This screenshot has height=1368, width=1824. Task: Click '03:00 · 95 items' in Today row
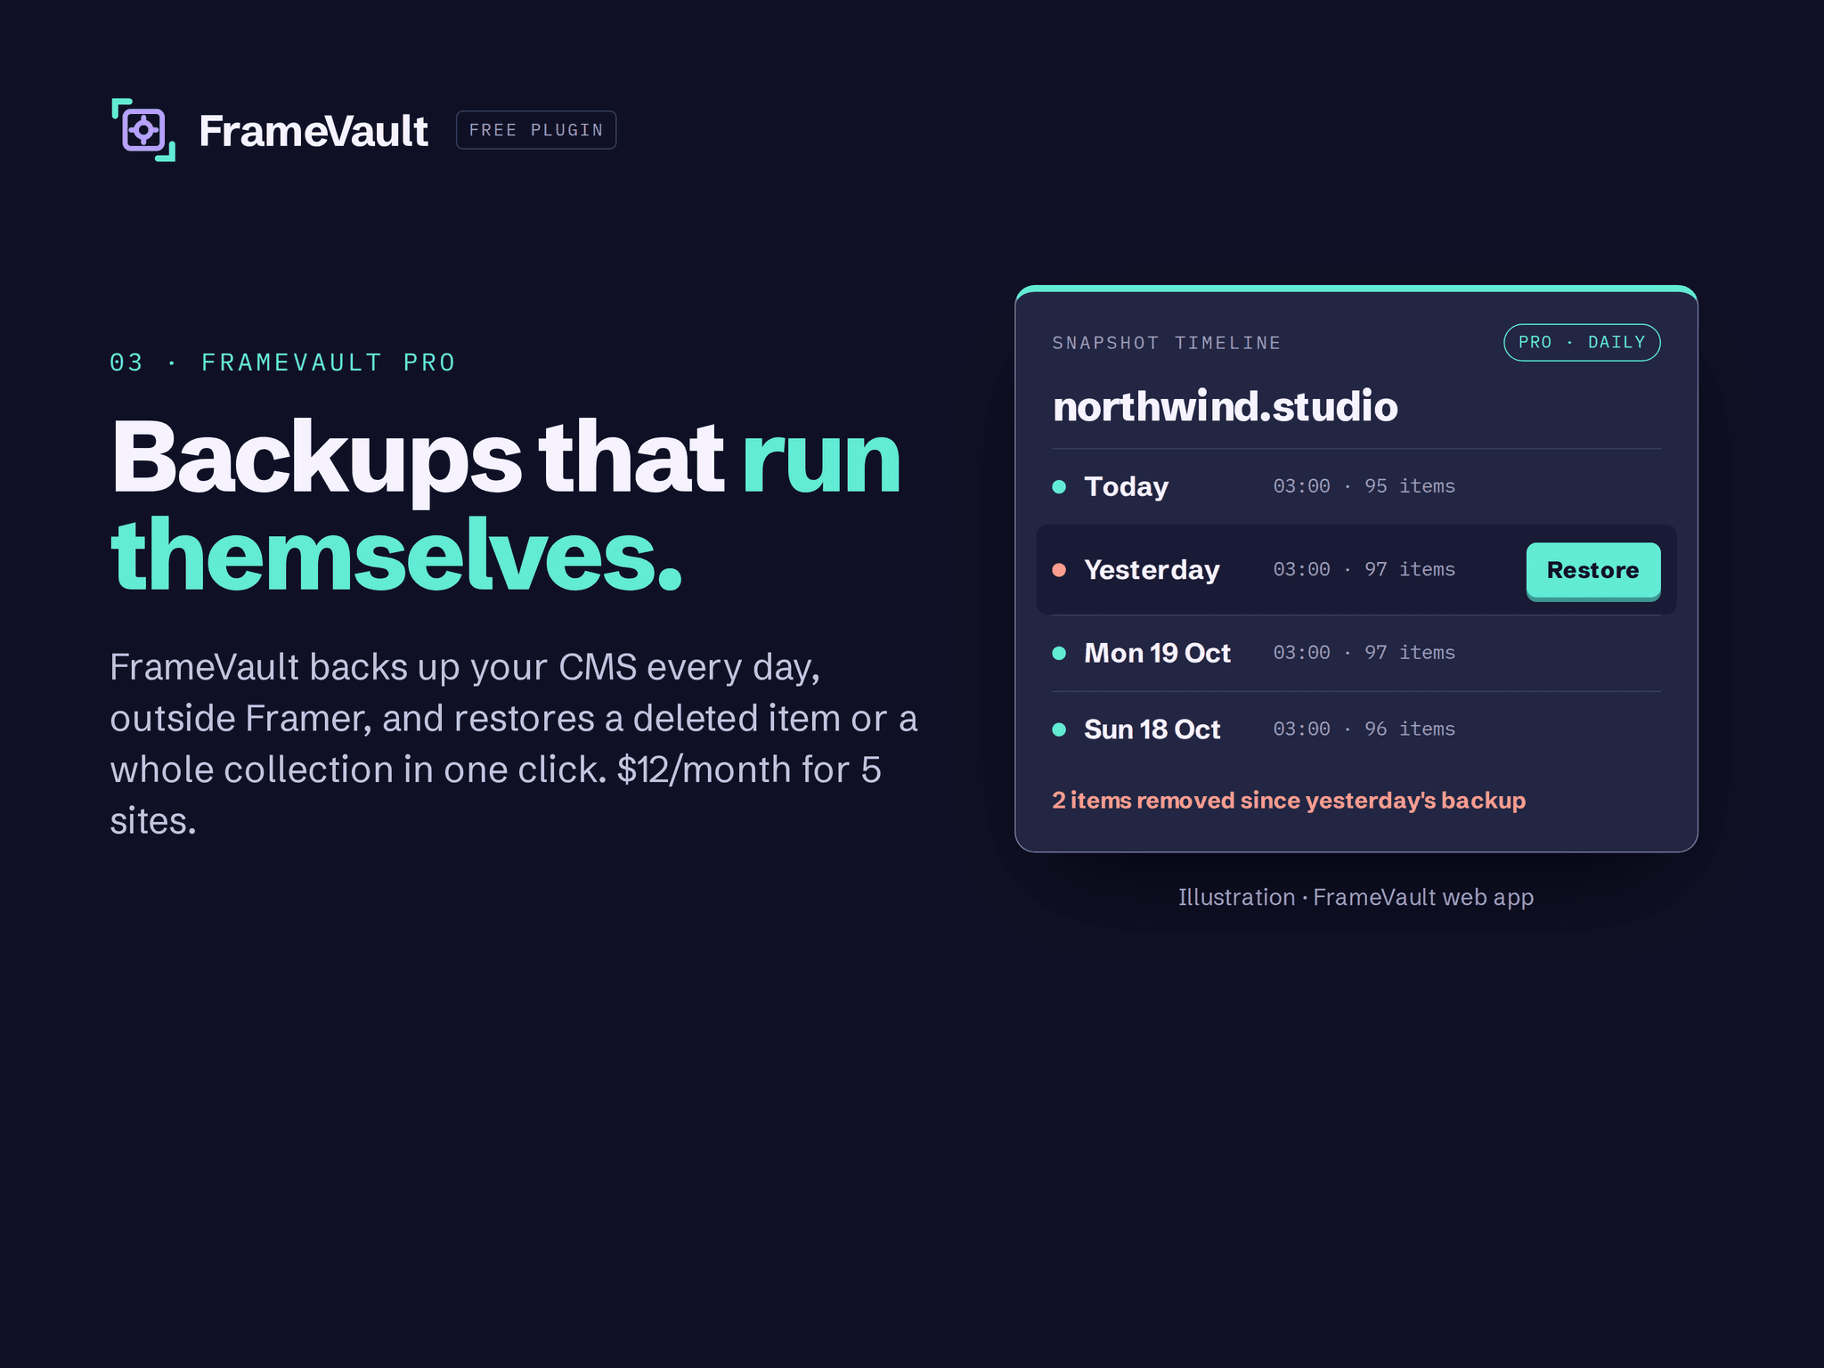tap(1364, 486)
